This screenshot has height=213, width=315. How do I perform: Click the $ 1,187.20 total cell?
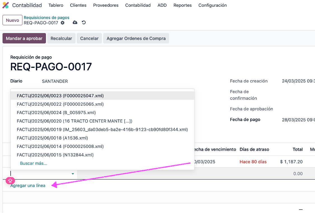(291, 162)
